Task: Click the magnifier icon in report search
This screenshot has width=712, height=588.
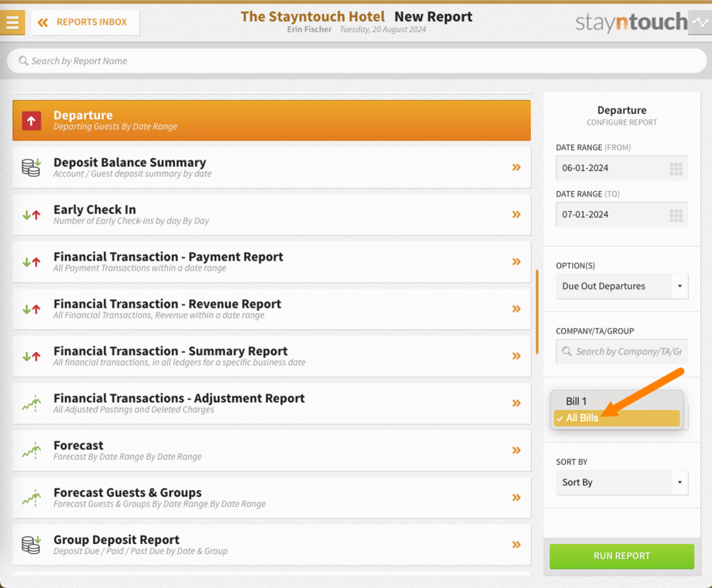Action: (23, 60)
